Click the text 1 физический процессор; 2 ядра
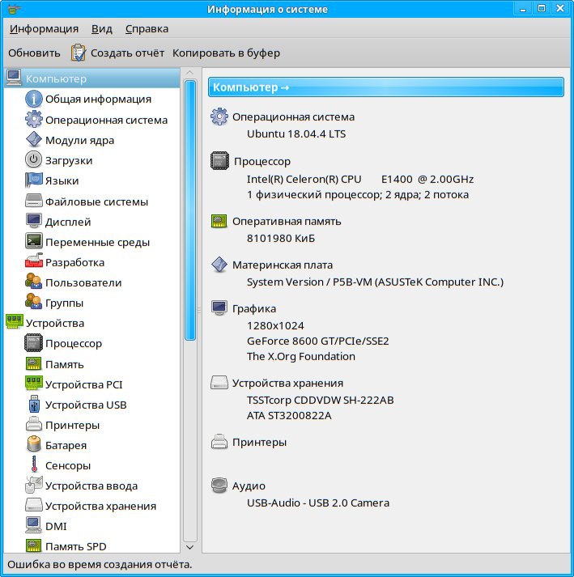This screenshot has width=574, height=577. [334, 195]
